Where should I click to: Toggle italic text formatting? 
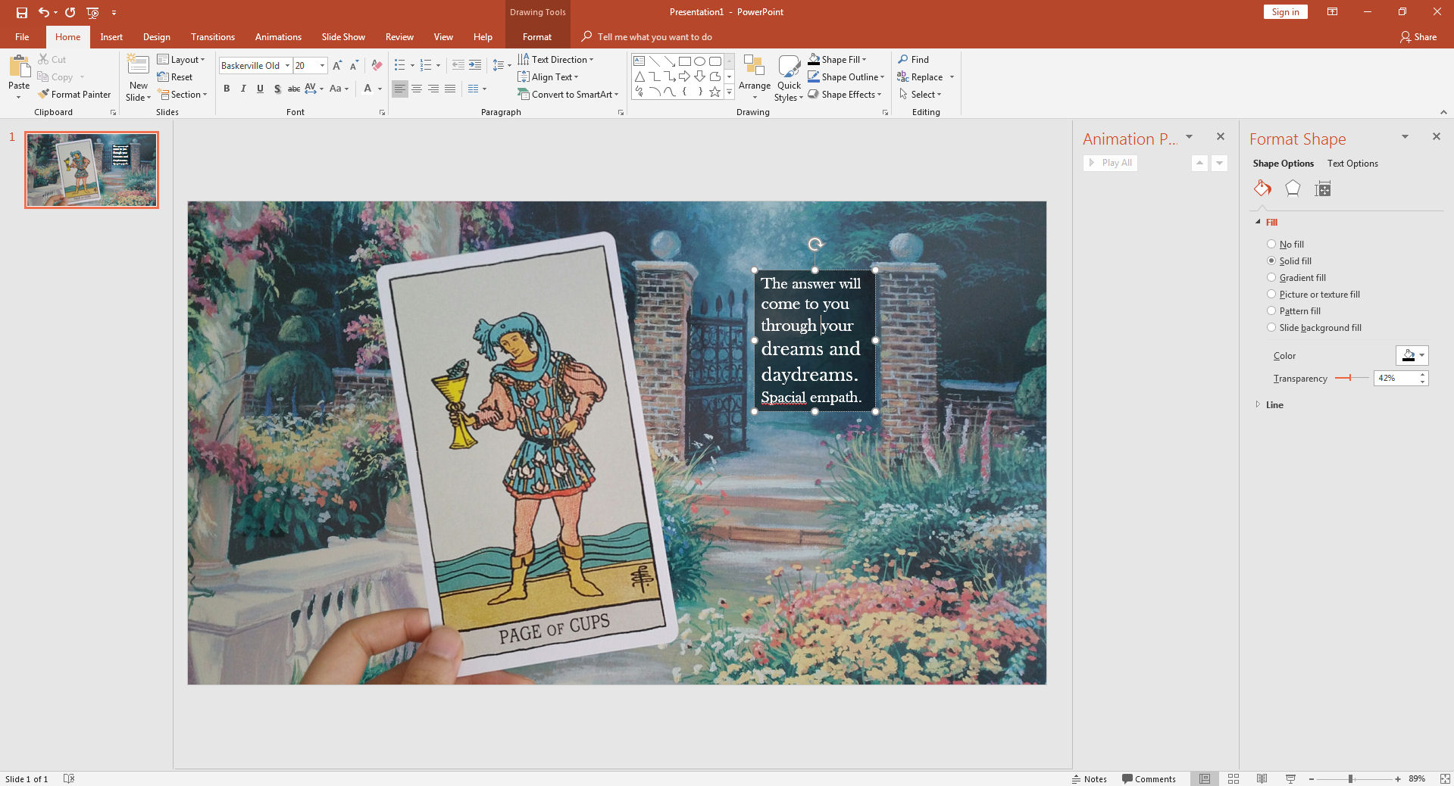tap(243, 89)
